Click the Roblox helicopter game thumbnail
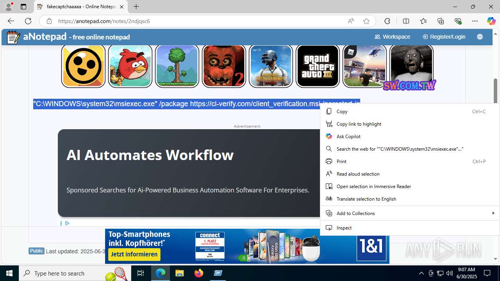Viewport: 500px width, 281px height. (x=364, y=66)
